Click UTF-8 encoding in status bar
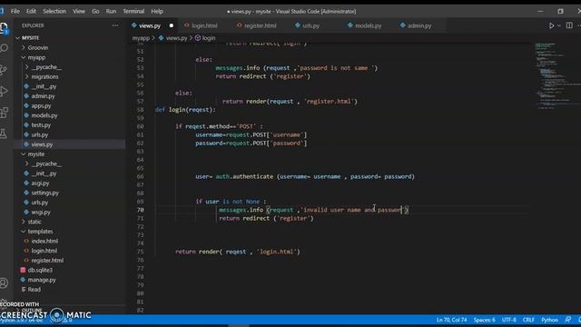This screenshot has height=327, width=581. (x=508, y=320)
